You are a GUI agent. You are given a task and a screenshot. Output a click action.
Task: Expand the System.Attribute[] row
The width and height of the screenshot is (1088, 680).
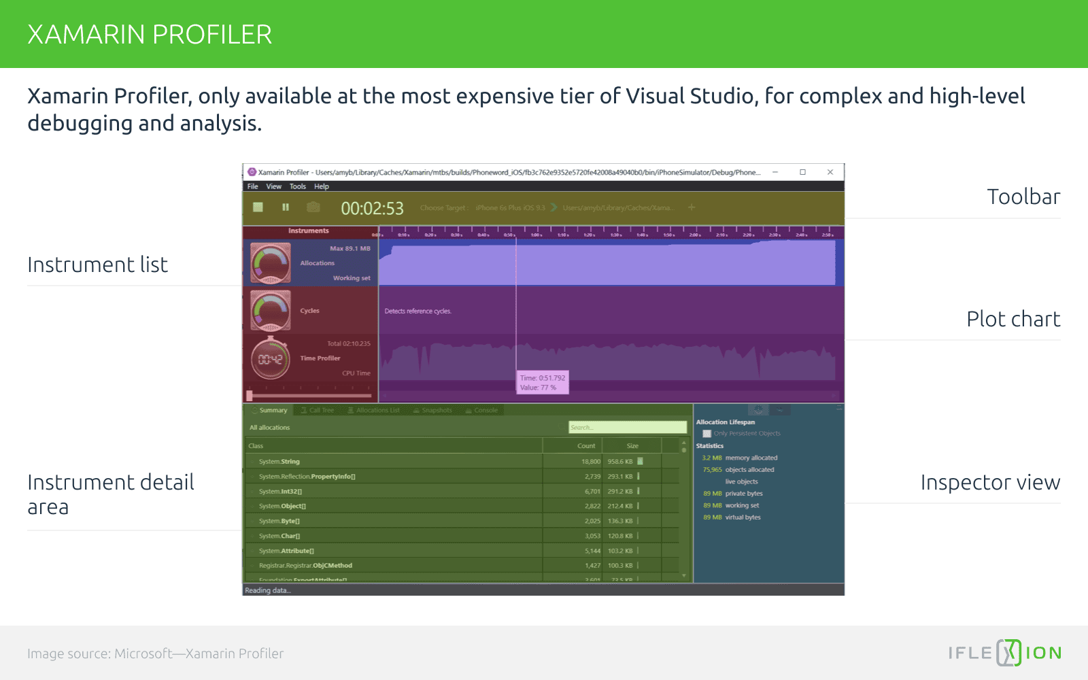252,551
